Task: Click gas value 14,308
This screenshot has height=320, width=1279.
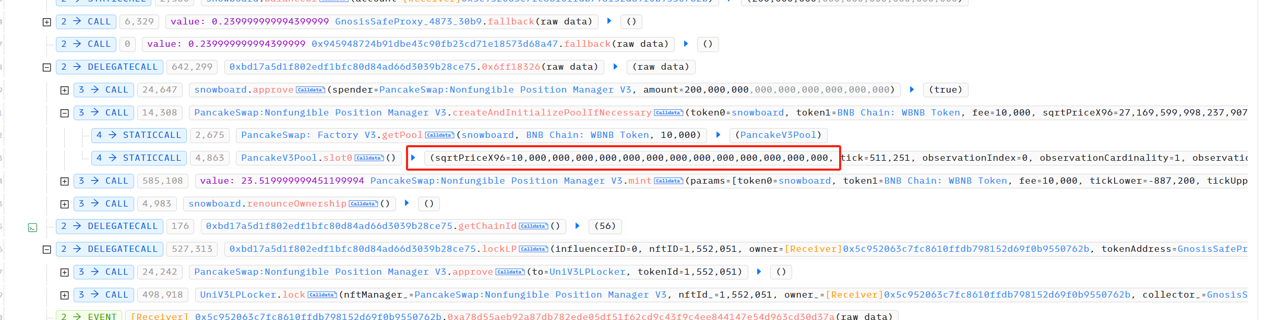Action: 160,113
